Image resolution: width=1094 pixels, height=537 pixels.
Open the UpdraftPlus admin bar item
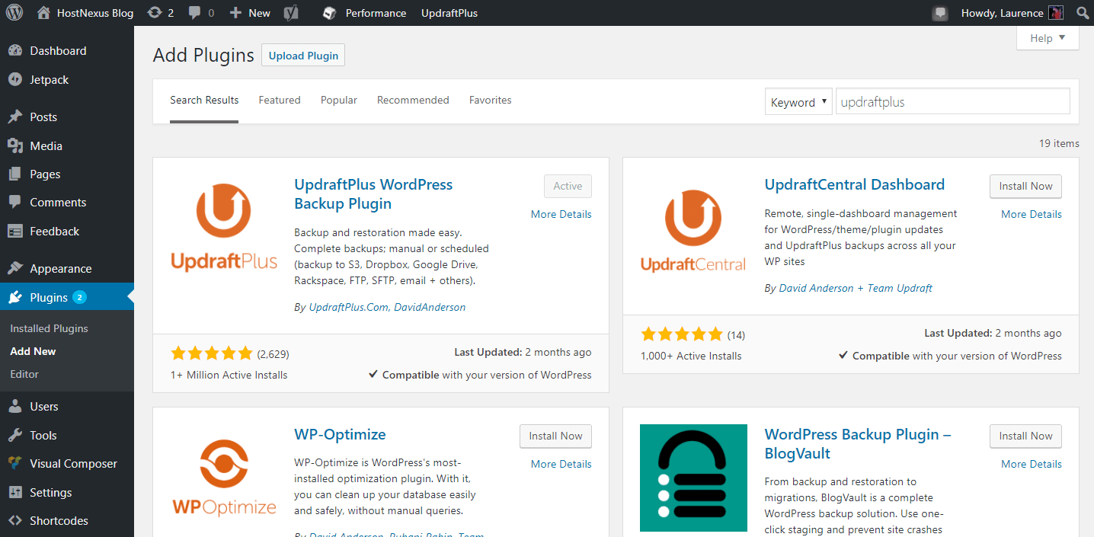[449, 13]
